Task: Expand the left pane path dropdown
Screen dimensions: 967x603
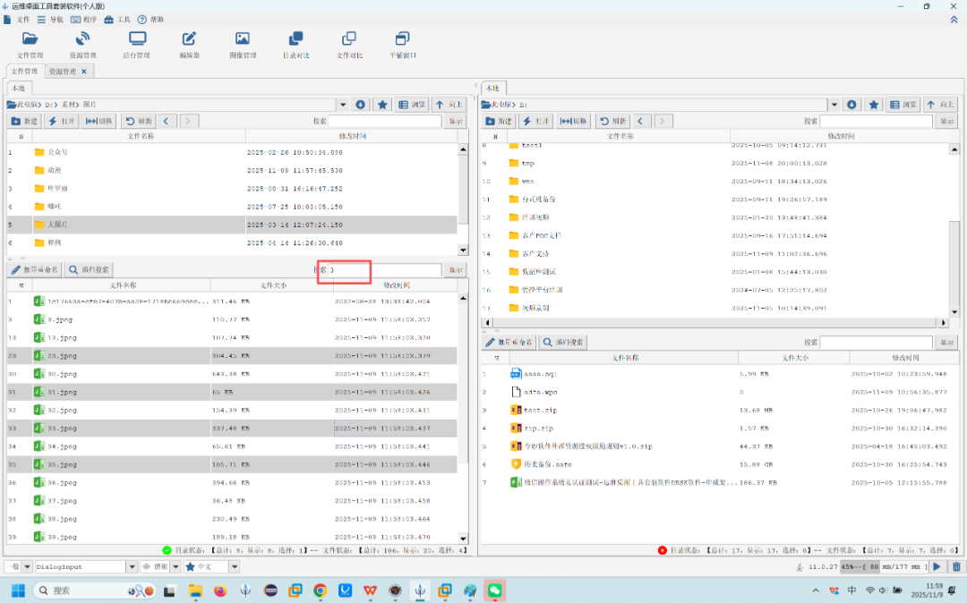Action: pyautogui.click(x=343, y=105)
